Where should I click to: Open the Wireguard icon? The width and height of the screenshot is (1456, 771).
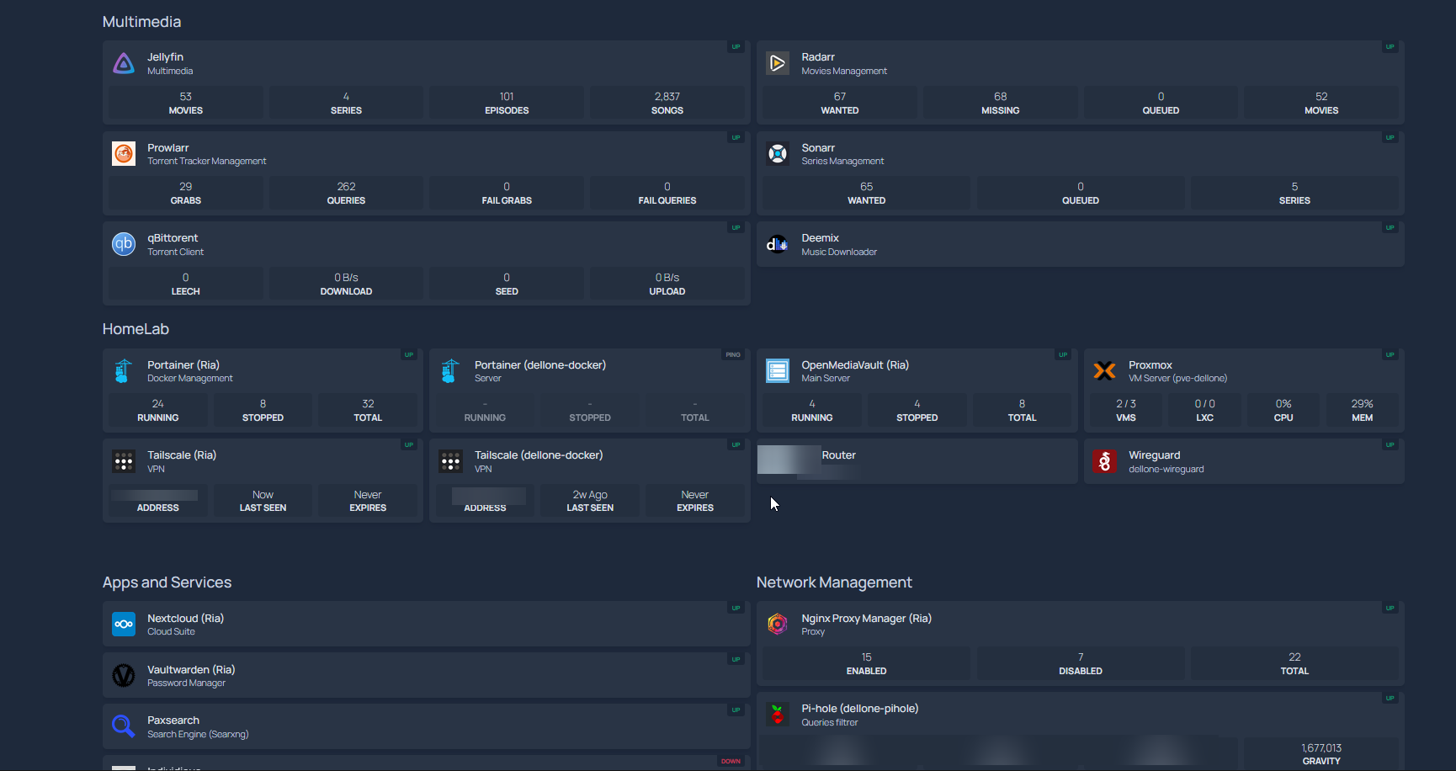tap(1104, 461)
